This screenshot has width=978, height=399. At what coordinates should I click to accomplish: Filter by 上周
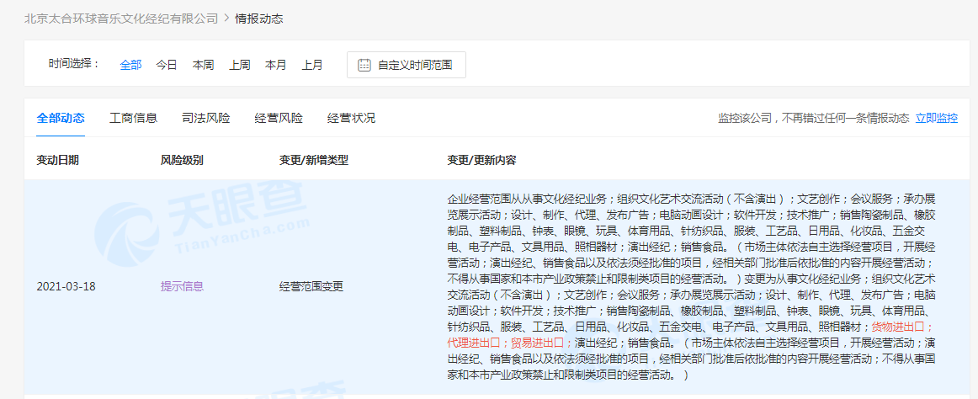click(240, 65)
